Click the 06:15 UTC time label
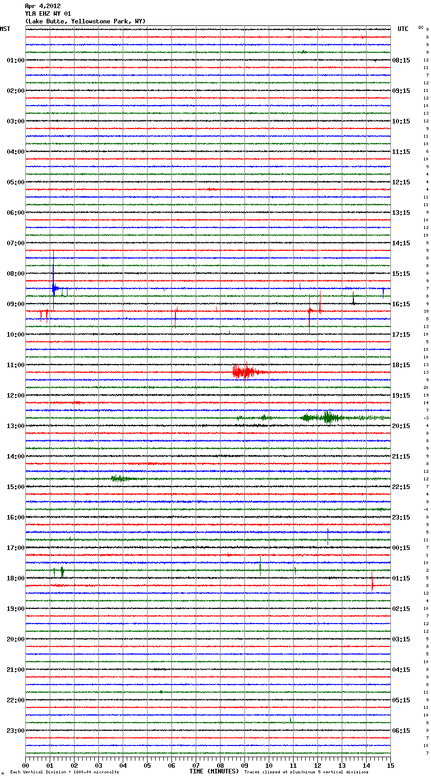Screen dimensions: 431x779 [x=401, y=731]
